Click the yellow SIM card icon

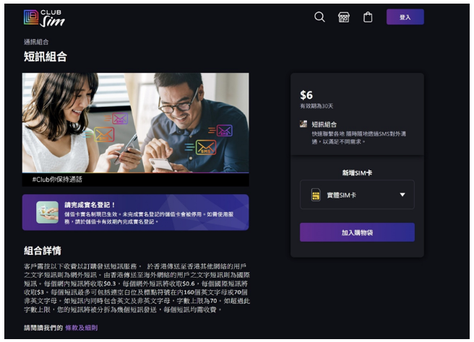pos(316,195)
